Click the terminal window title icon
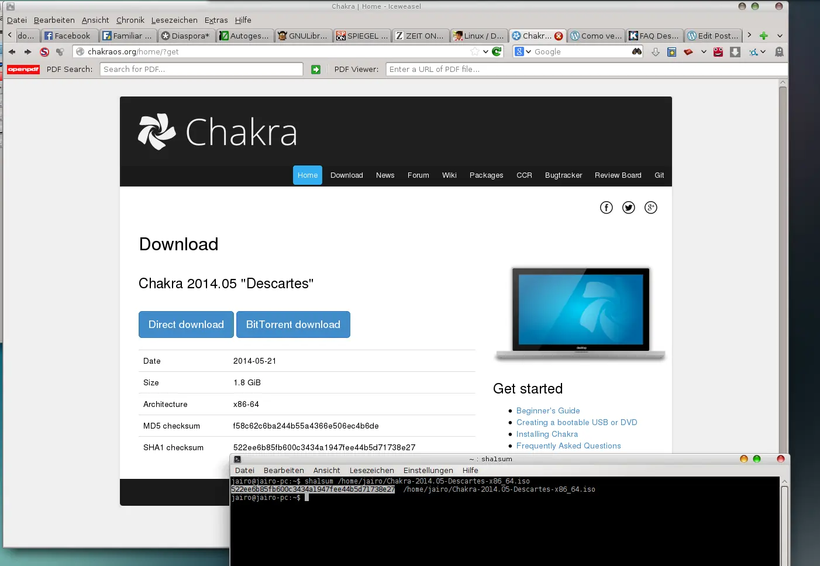 237,459
